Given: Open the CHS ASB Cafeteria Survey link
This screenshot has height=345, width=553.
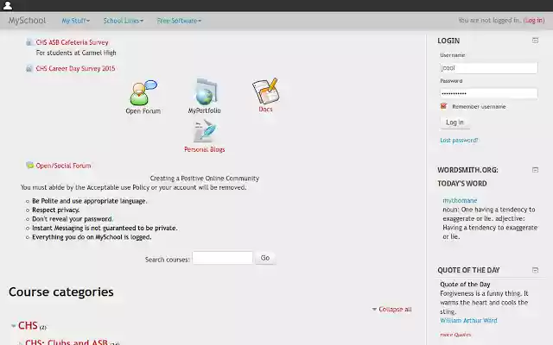Looking at the screenshot, I should point(72,42).
